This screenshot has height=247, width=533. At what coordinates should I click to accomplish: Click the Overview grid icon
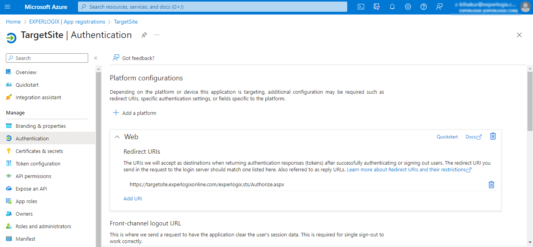pyautogui.click(x=9, y=72)
